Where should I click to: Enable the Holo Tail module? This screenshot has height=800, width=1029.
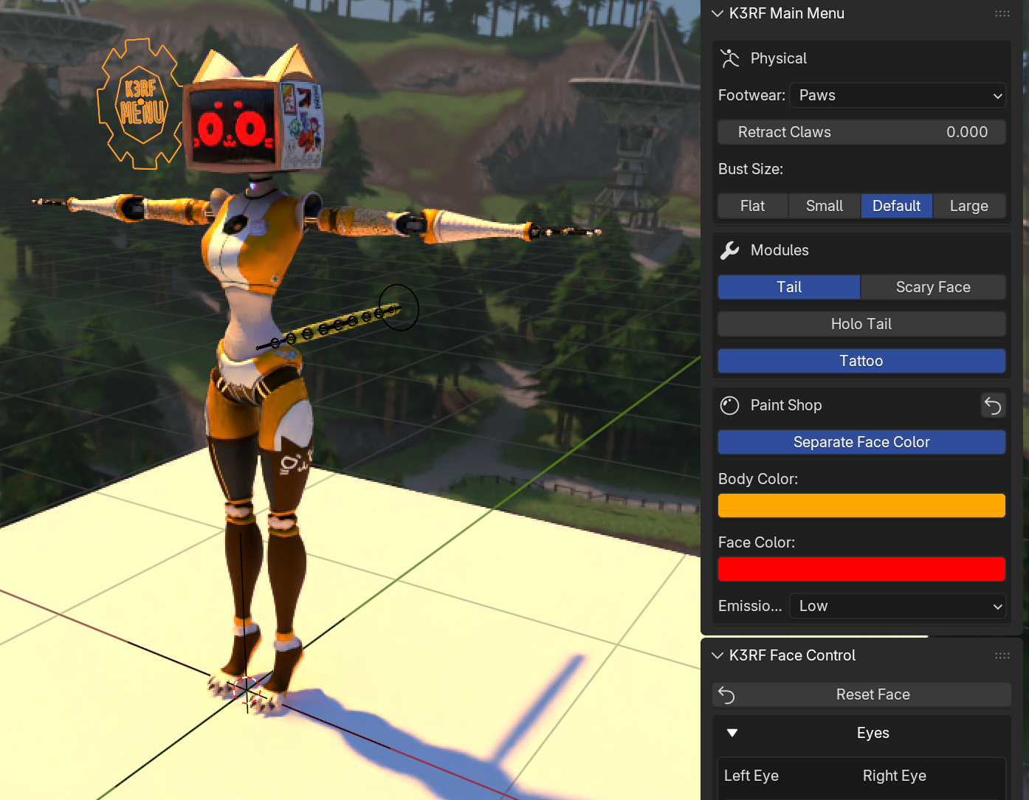pyautogui.click(x=861, y=324)
